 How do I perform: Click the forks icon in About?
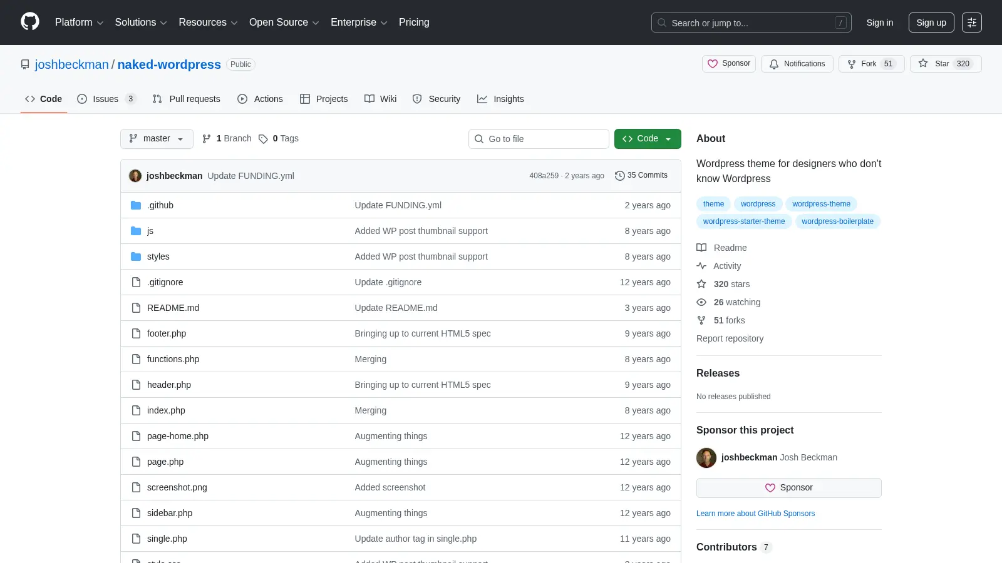pos(701,320)
